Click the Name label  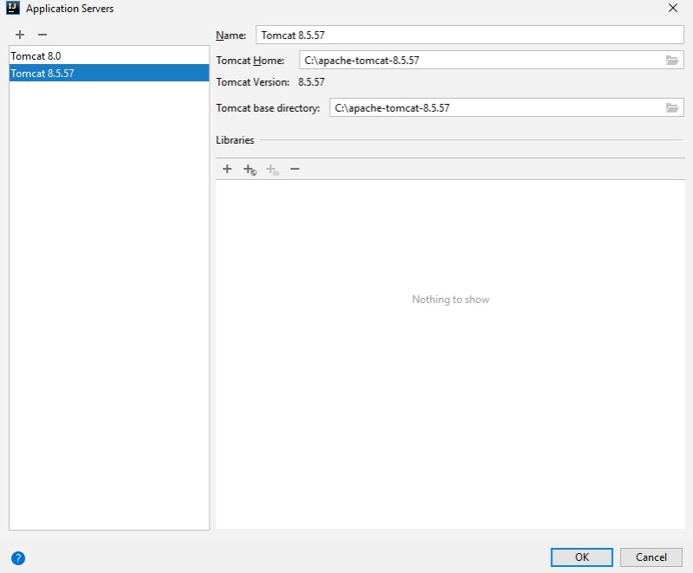click(231, 35)
